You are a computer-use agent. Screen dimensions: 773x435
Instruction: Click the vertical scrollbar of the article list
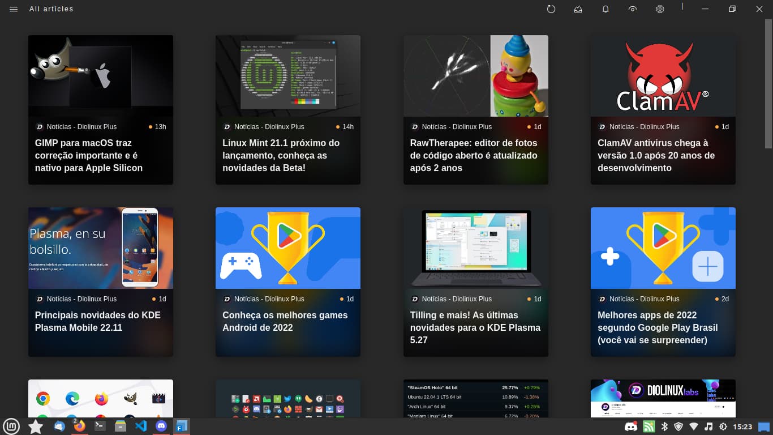(768, 83)
